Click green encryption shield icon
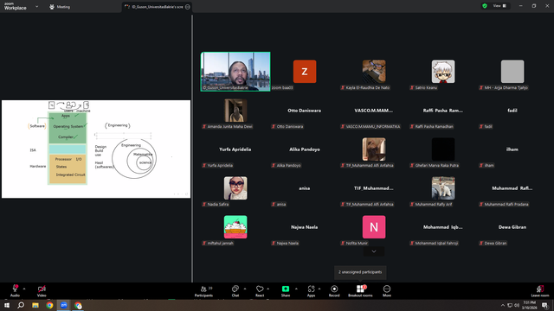The image size is (554, 311). click(485, 6)
